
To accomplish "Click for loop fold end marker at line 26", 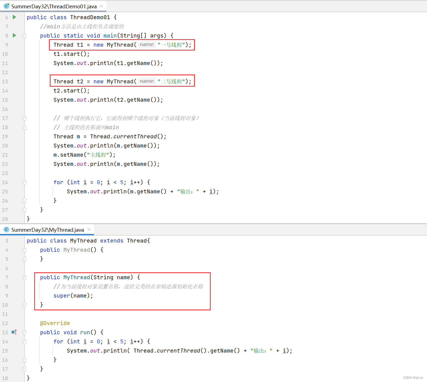I will click(x=24, y=201).
